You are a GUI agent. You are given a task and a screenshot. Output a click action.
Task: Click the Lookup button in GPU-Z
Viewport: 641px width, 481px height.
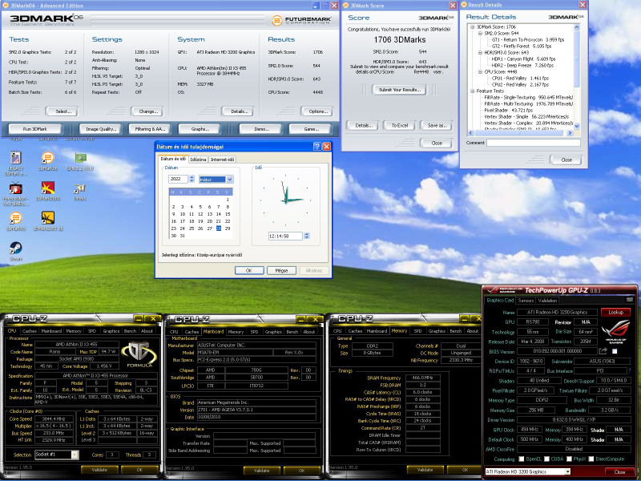click(x=615, y=313)
